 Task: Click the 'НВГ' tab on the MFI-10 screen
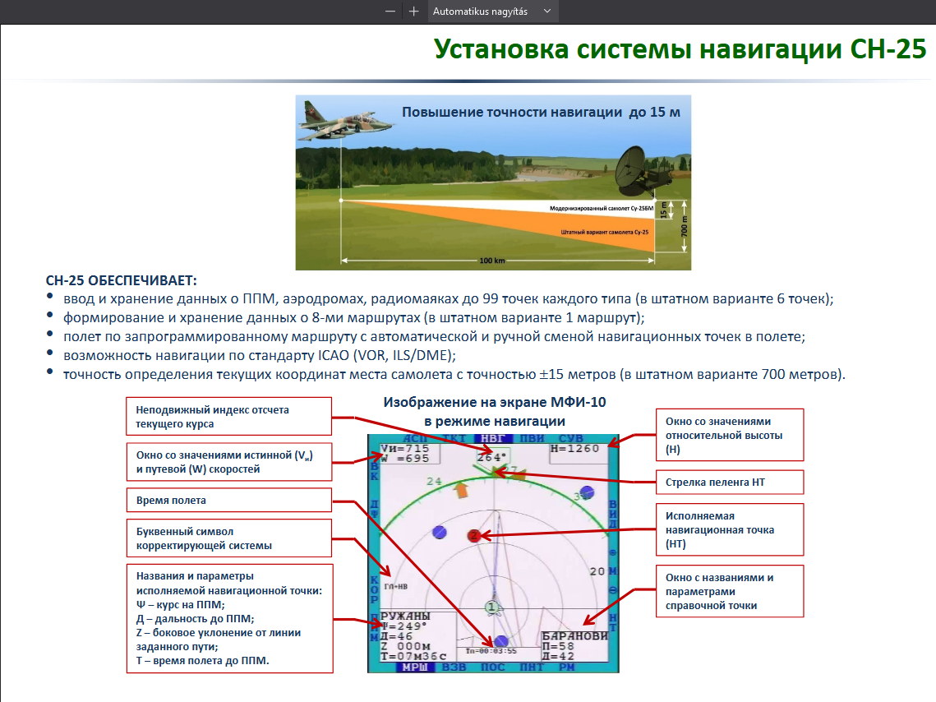(493, 439)
